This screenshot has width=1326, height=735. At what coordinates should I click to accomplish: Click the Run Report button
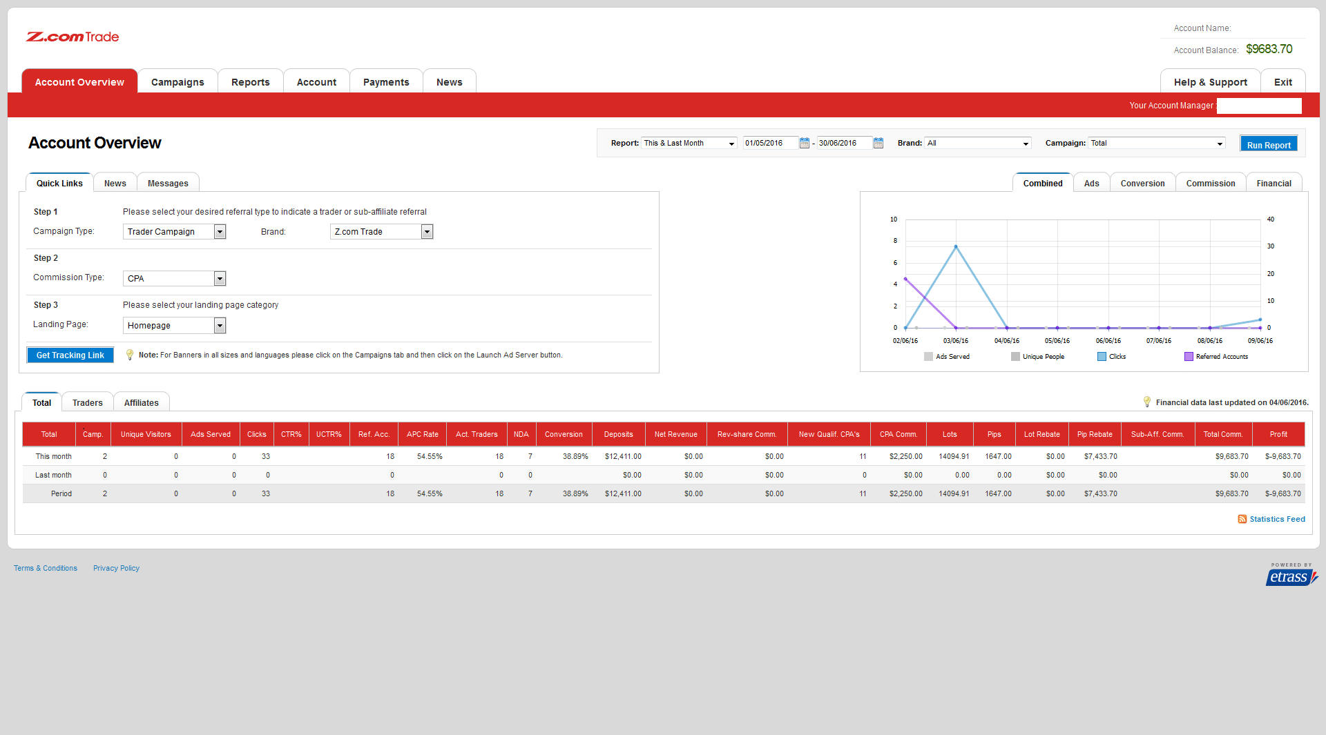(x=1268, y=145)
